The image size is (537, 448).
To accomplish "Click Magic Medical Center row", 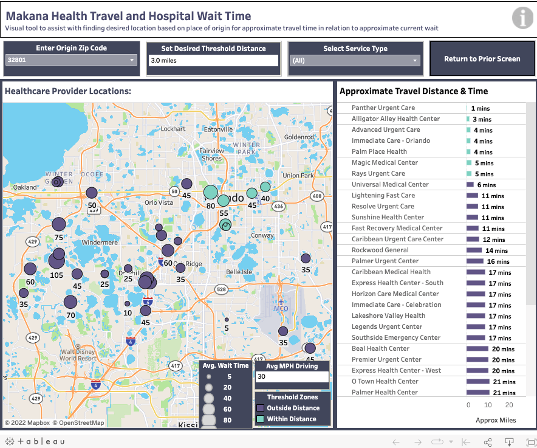I will (431, 163).
